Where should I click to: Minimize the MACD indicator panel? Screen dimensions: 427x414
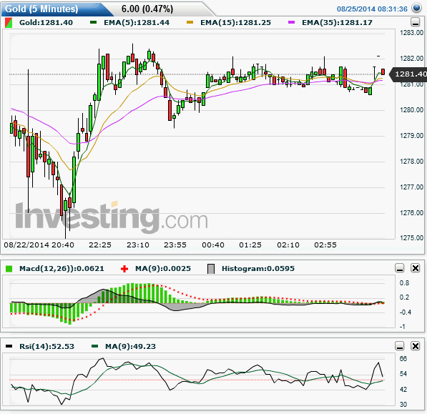pos(400,268)
